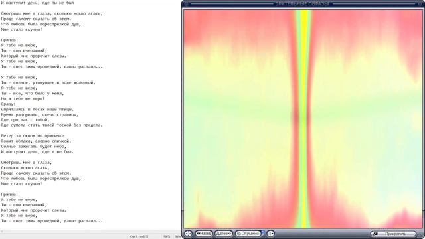Click the line 'Сразу:'

coord(9,104)
